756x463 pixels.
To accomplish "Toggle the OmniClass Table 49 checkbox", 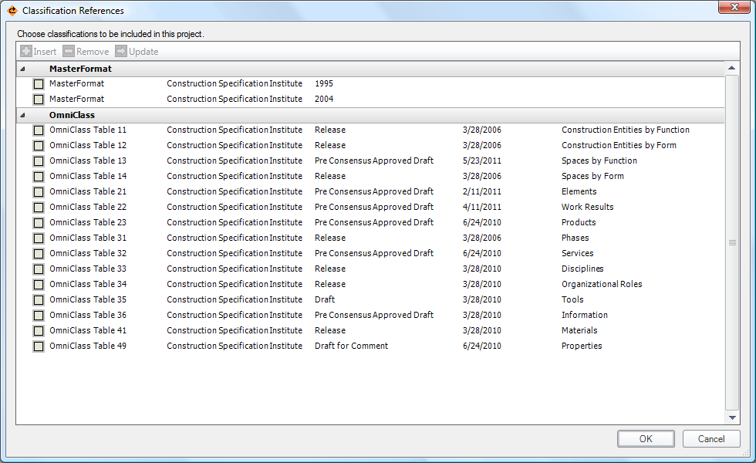I will 39,346.
